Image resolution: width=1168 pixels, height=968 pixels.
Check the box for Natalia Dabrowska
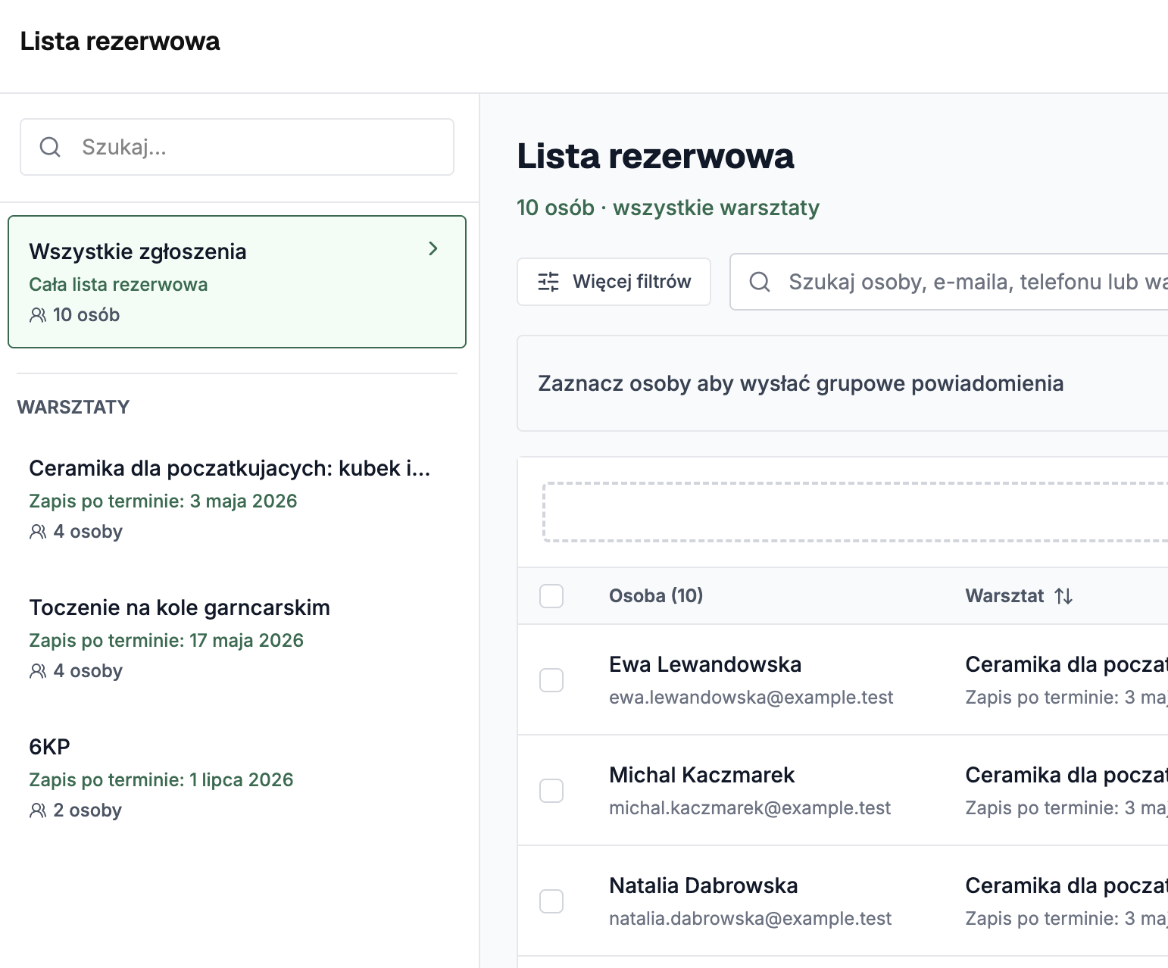[551, 901]
